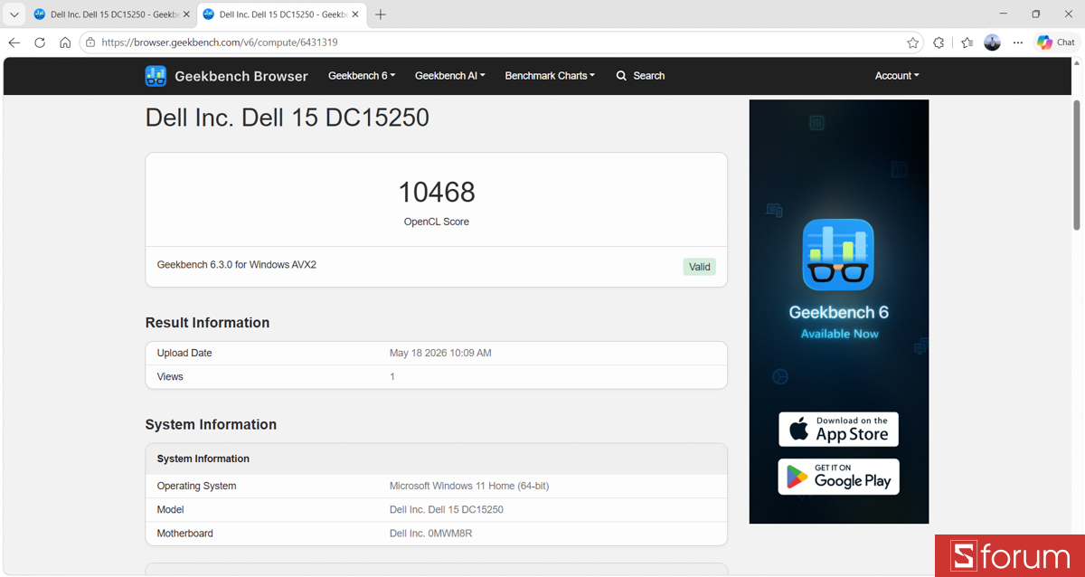Viewport: 1085px width, 577px height.
Task: Open browser settings and more menu
Action: 1018,43
